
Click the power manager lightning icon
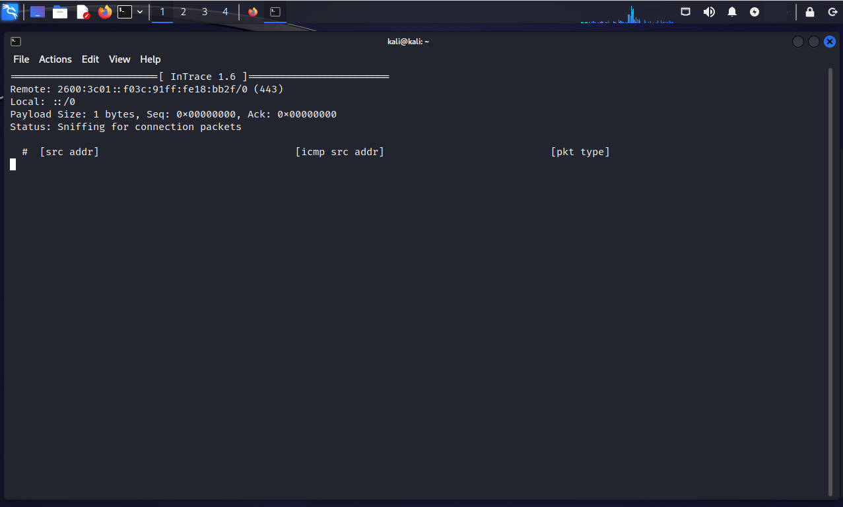pyautogui.click(x=755, y=12)
